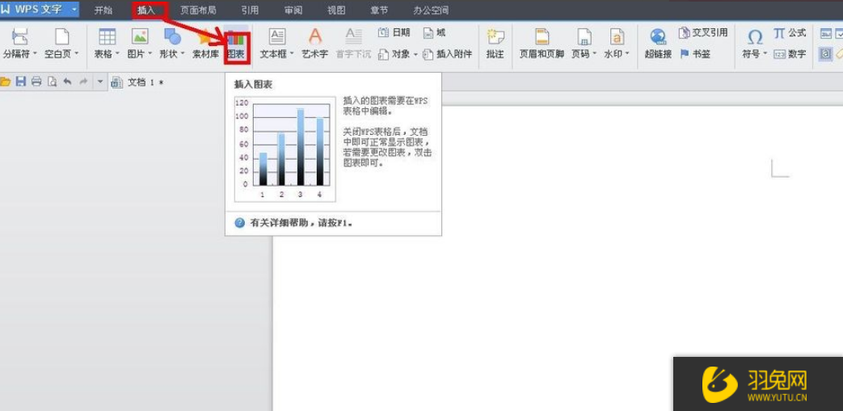843x411 pixels.
Task: Select the 文档 1 document tab
Action: point(138,82)
